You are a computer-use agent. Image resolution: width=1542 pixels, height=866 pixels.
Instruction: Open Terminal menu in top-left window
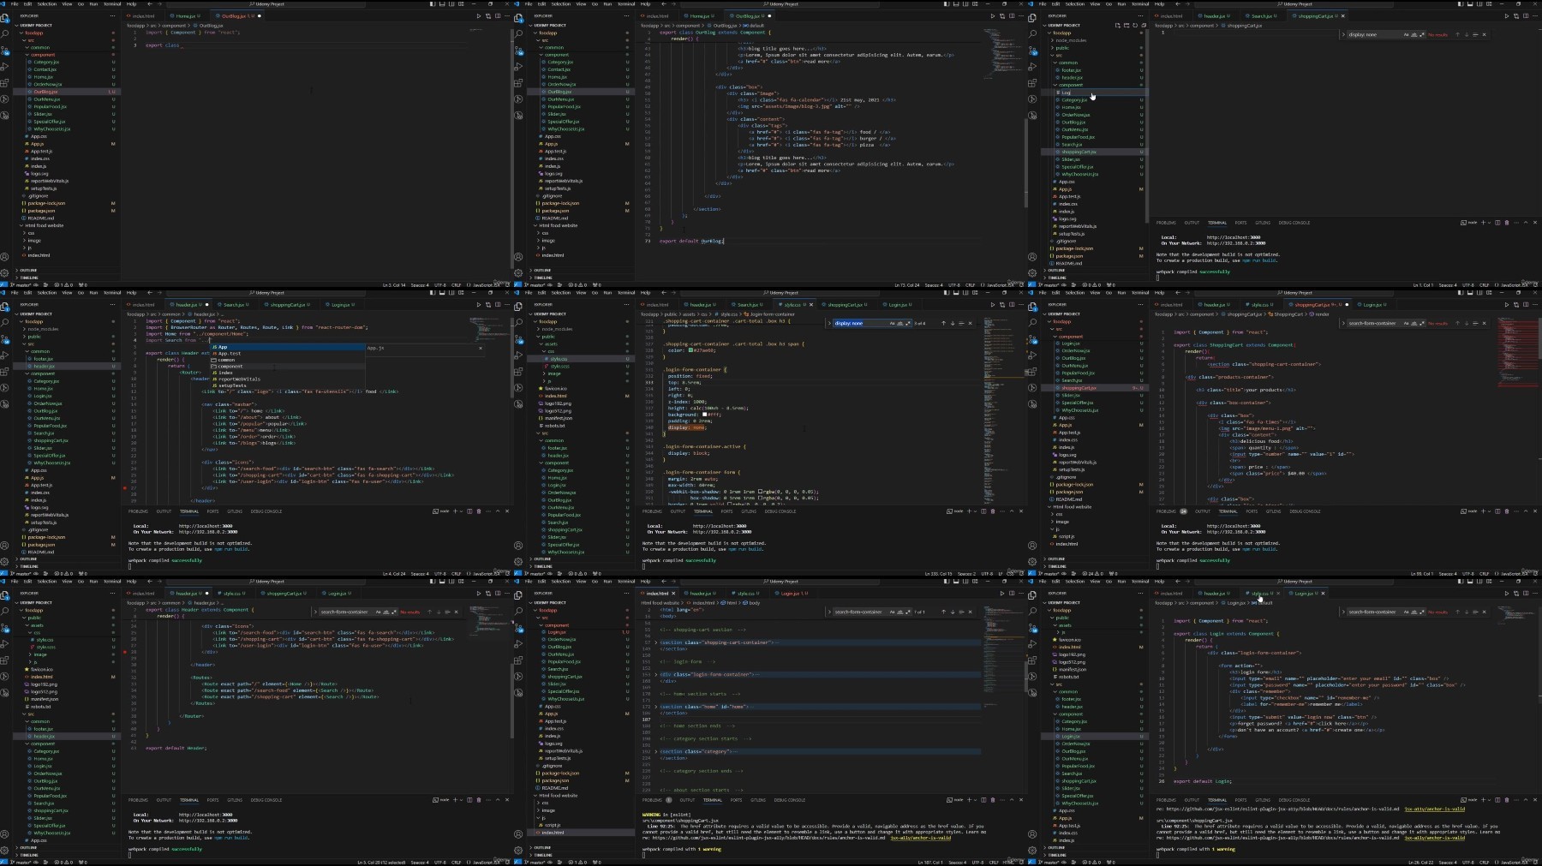112,4
